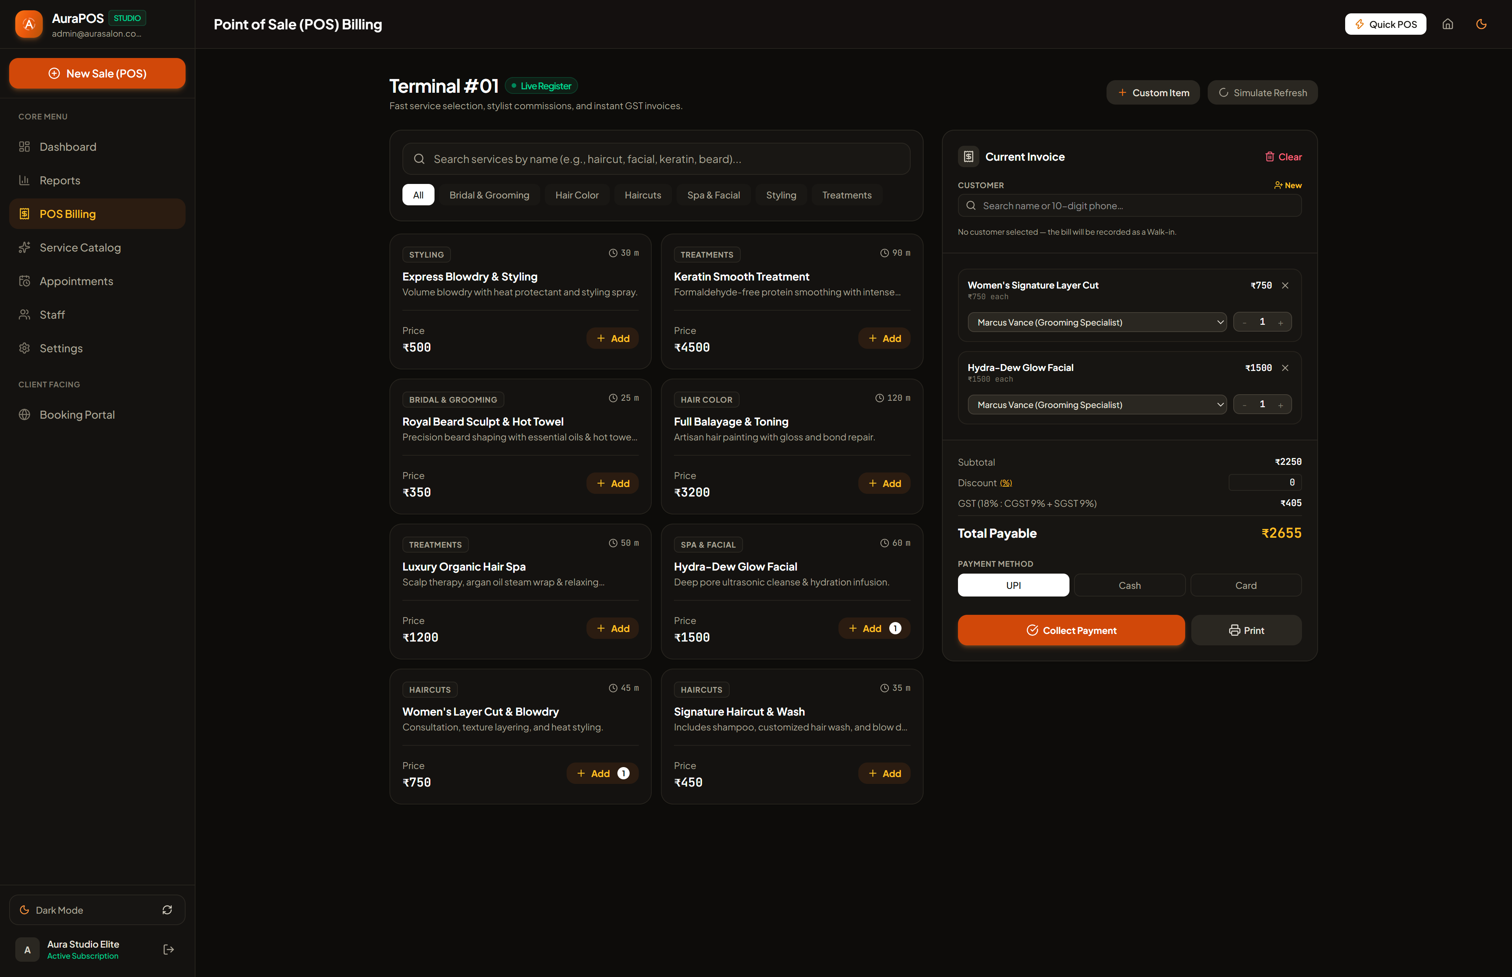Image resolution: width=1512 pixels, height=977 pixels.
Task: Print the current invoice
Action: point(1246,630)
